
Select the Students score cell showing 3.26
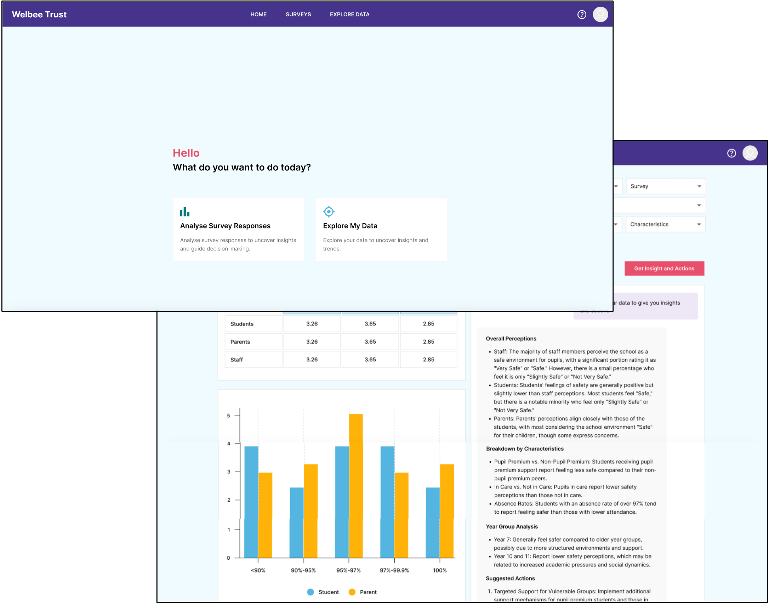pyautogui.click(x=312, y=323)
